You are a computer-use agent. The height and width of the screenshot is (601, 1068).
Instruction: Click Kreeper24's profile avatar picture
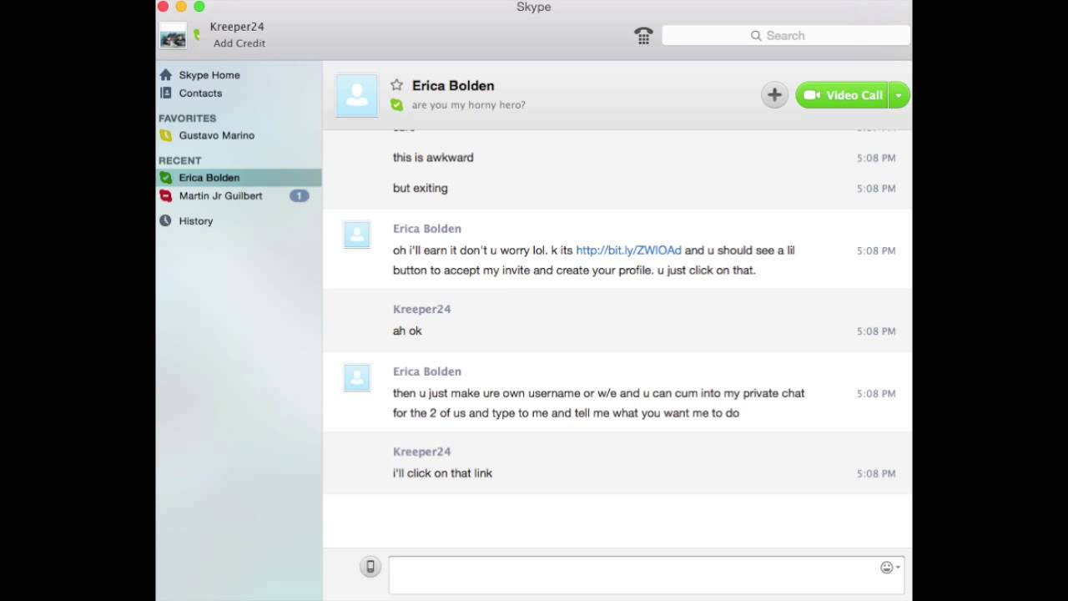[x=174, y=36]
